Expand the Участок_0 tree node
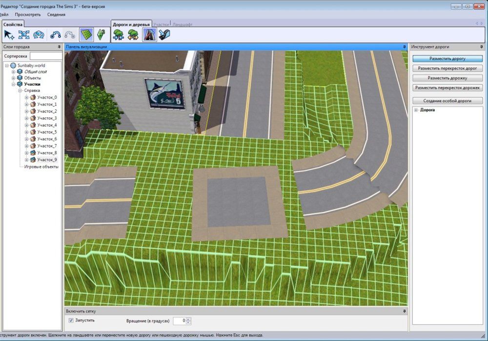488x341 pixels. 27,97
